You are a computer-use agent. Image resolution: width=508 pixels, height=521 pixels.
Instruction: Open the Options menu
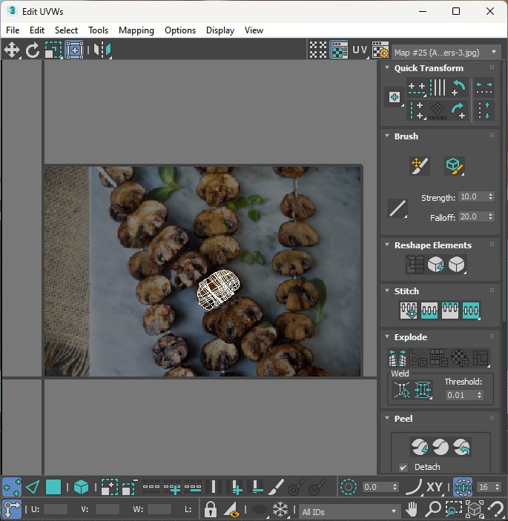pyautogui.click(x=180, y=30)
